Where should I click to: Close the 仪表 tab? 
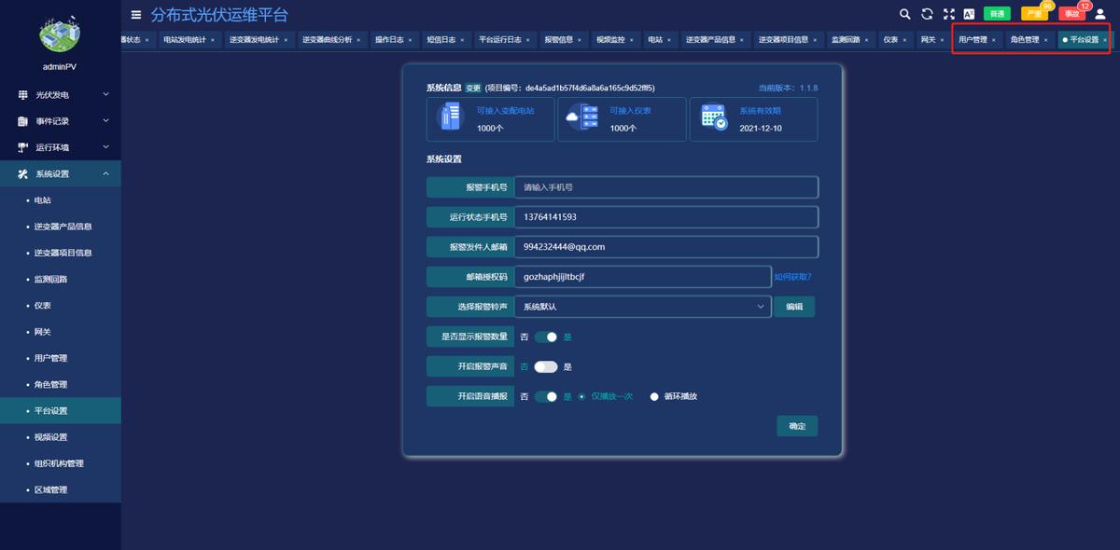[904, 40]
